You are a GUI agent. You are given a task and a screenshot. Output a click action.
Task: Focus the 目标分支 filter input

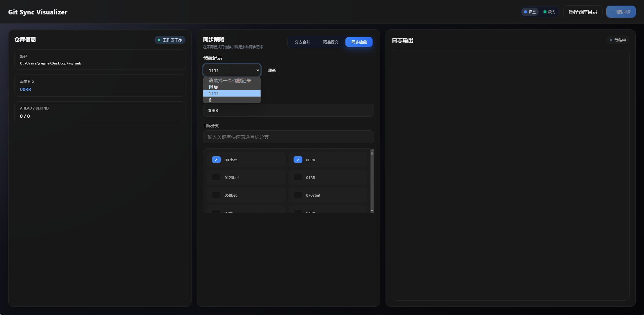coord(289,137)
